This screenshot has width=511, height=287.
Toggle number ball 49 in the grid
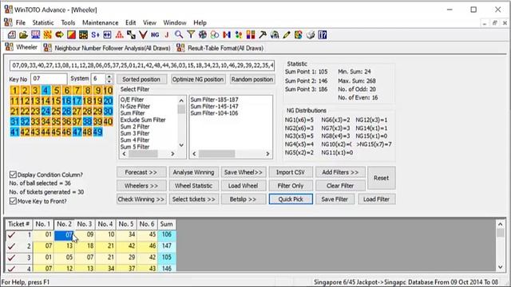(97, 132)
